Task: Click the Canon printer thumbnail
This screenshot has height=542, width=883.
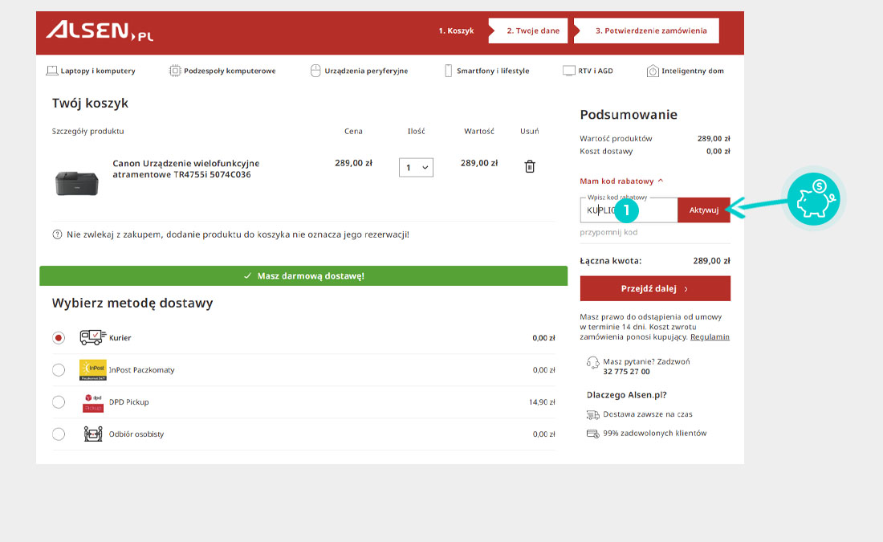Action: click(76, 183)
